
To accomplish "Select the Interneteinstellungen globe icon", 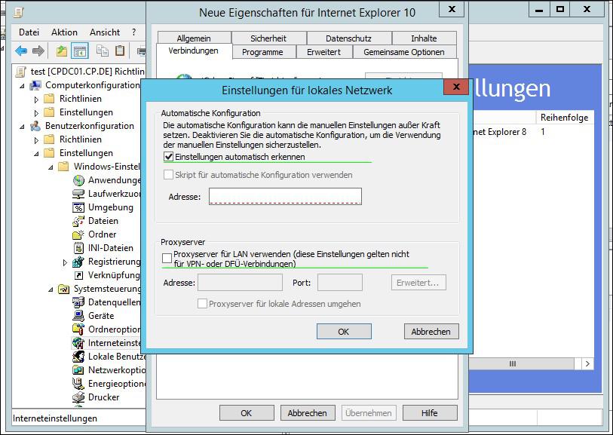I will [x=78, y=343].
